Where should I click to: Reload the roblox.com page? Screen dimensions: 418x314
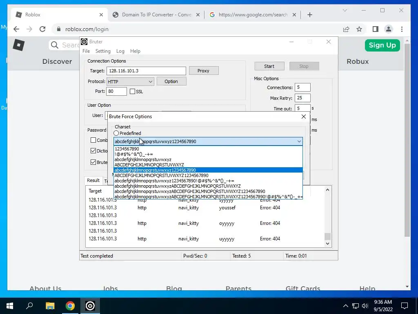point(42,29)
